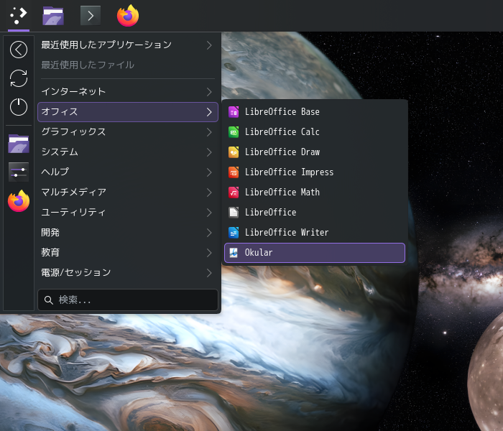503x431 pixels.
Task: Open the 開発 category
Action: click(x=128, y=233)
